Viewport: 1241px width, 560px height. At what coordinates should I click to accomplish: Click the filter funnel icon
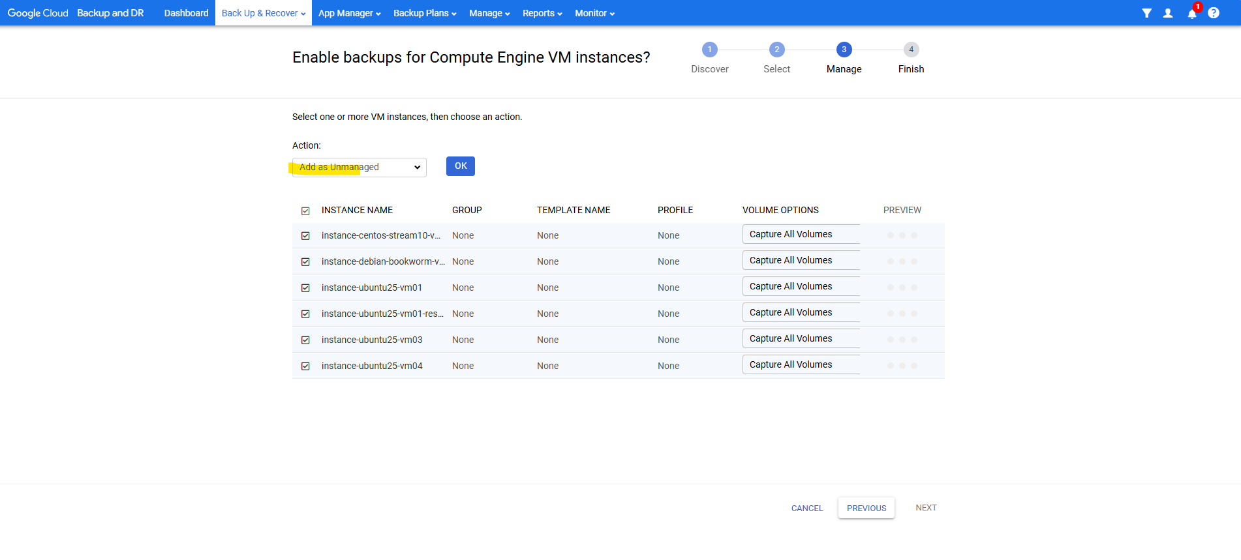click(x=1146, y=13)
